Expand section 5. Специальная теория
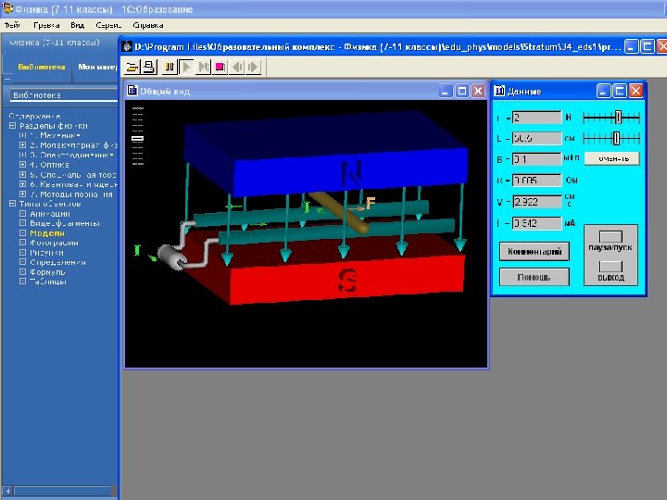 (x=23, y=174)
